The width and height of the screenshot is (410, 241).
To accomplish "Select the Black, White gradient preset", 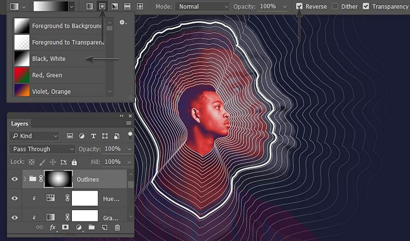I will point(60,59).
